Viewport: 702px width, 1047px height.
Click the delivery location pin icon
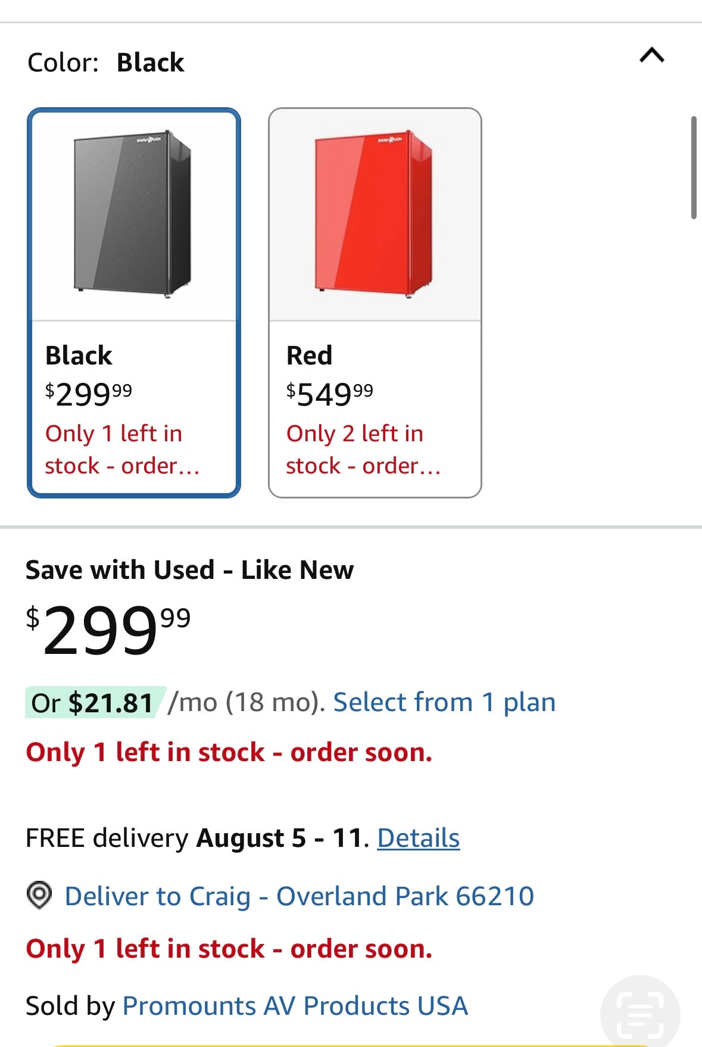(x=39, y=895)
